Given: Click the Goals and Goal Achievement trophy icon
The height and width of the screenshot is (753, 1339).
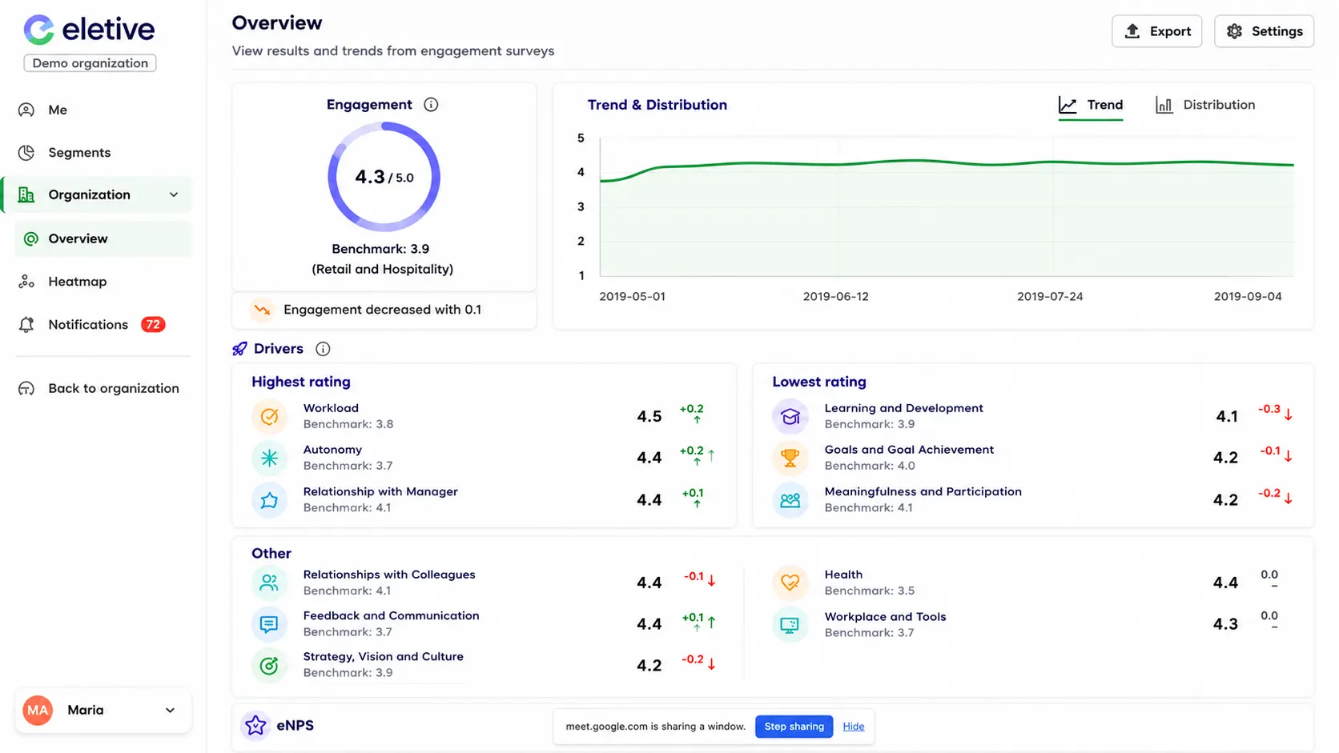Looking at the screenshot, I should [x=790, y=458].
